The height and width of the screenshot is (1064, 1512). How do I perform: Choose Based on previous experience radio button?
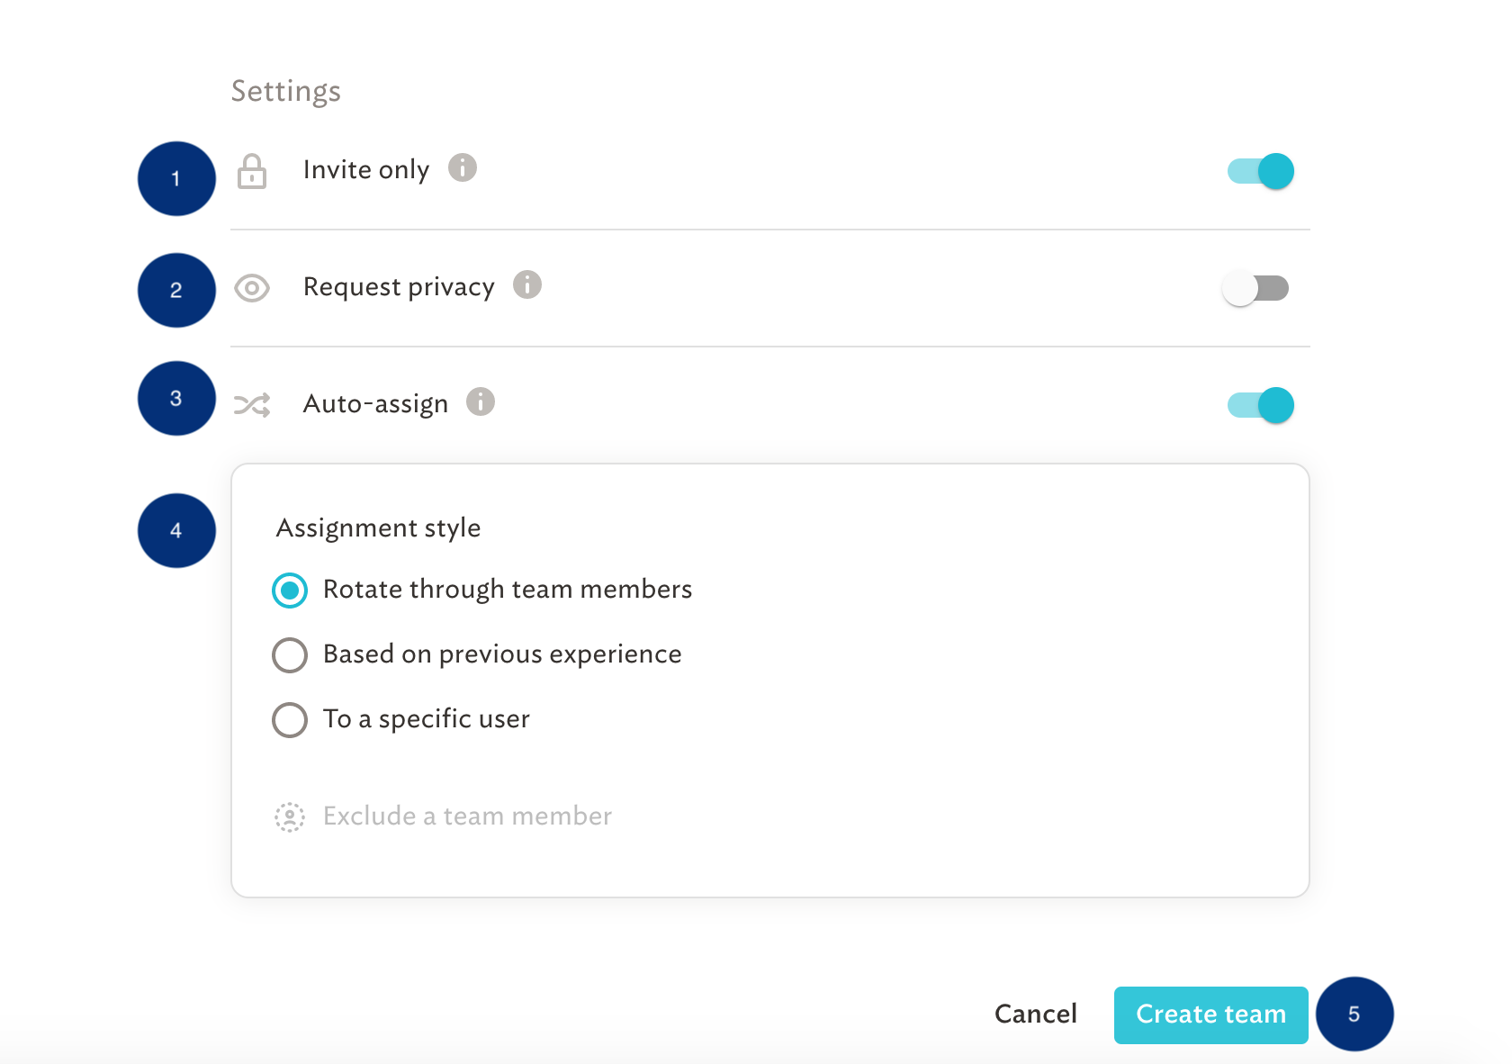pos(290,655)
